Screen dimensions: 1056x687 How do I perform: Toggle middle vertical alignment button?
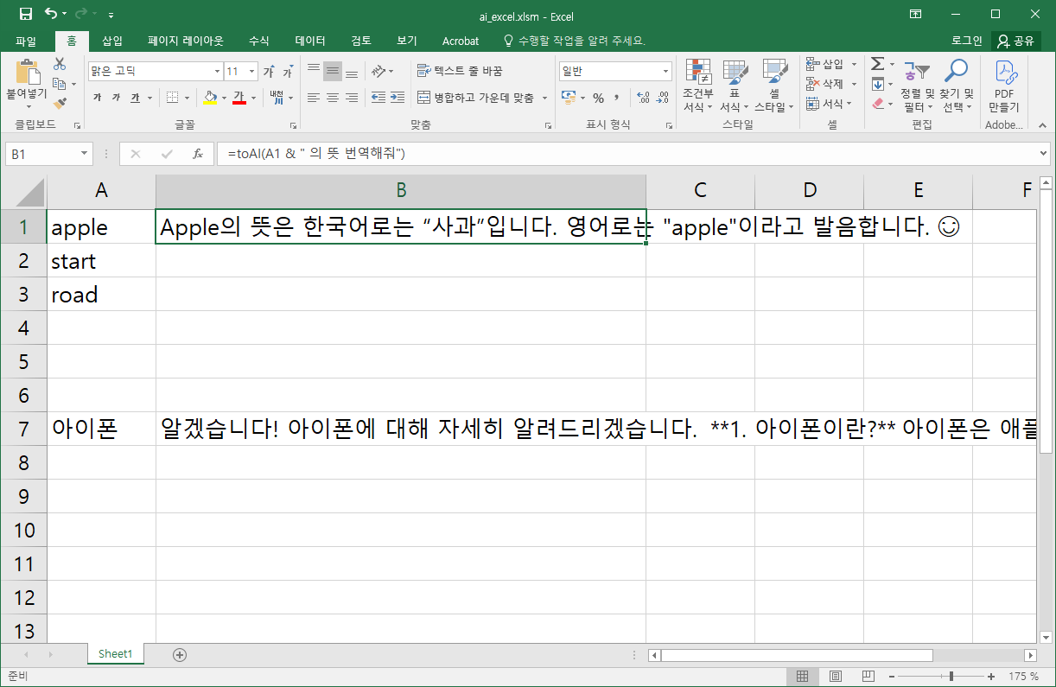pyautogui.click(x=332, y=71)
